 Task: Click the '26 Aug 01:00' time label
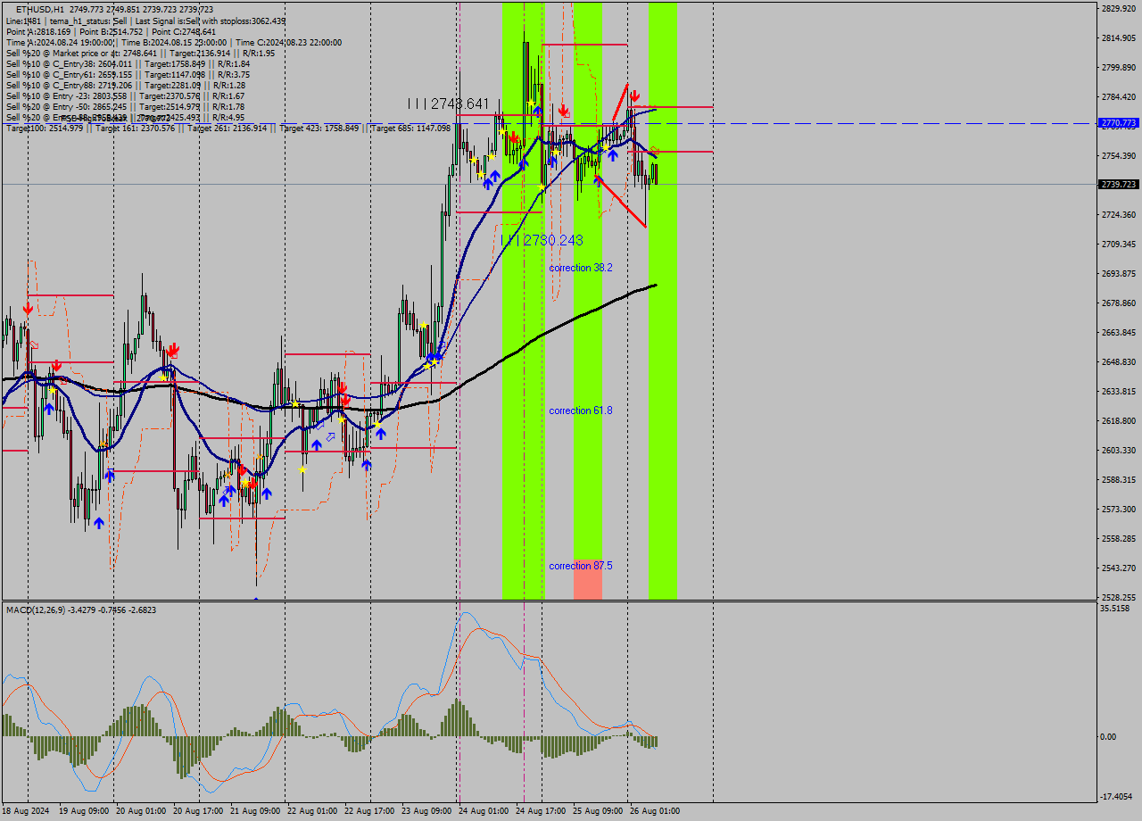655,810
